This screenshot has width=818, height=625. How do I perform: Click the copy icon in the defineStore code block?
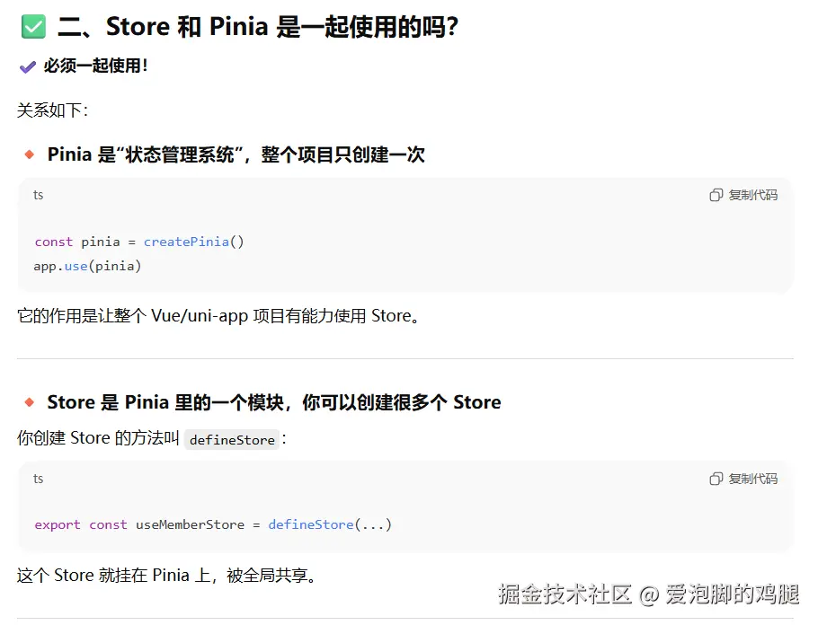point(716,479)
